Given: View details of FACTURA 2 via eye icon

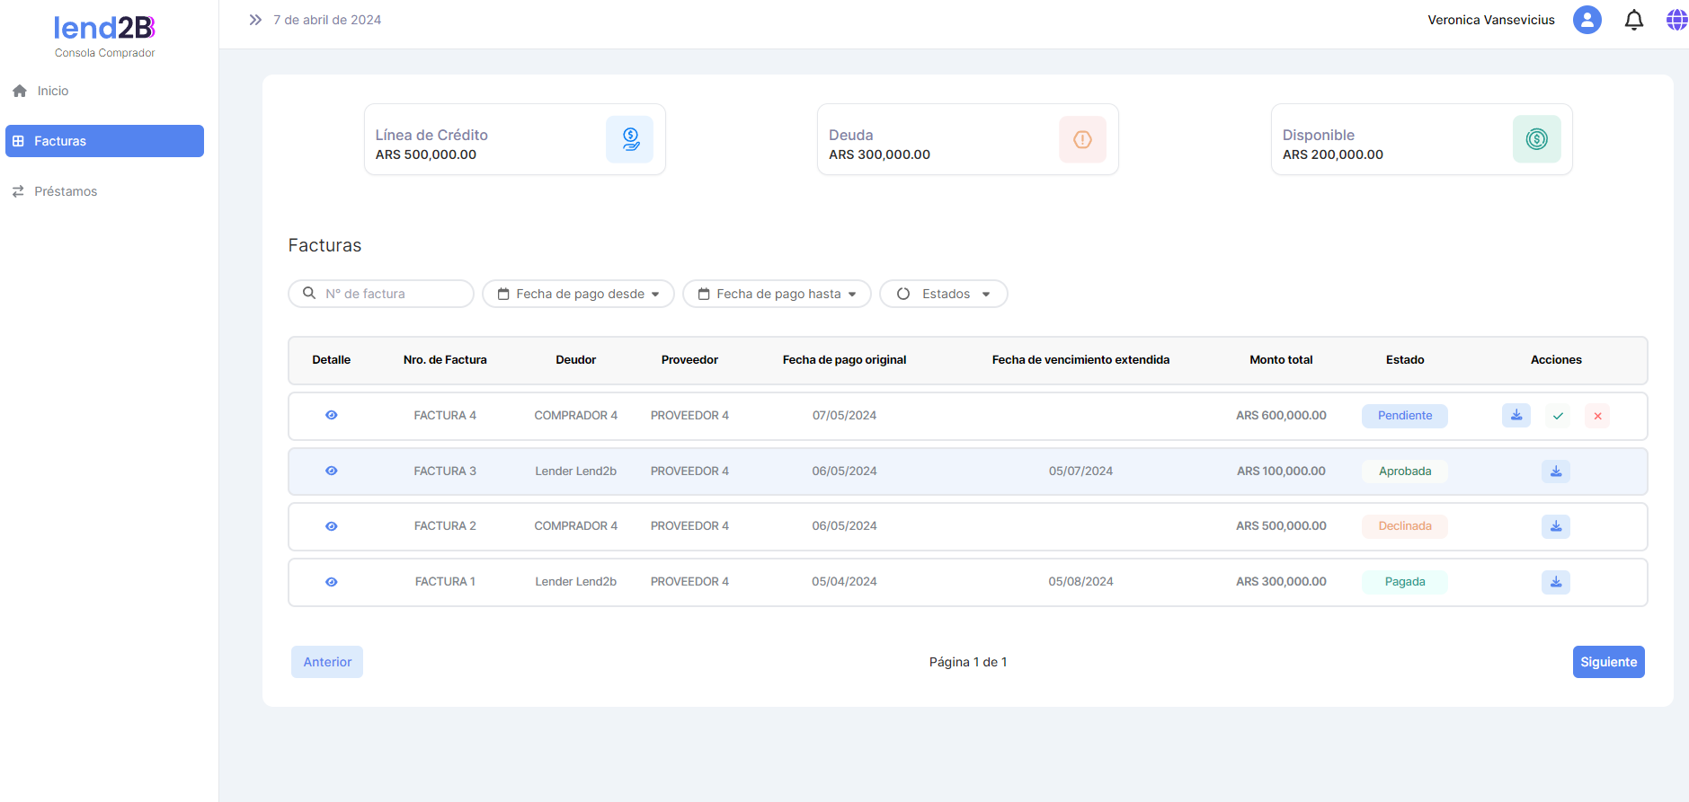Looking at the screenshot, I should 332,526.
